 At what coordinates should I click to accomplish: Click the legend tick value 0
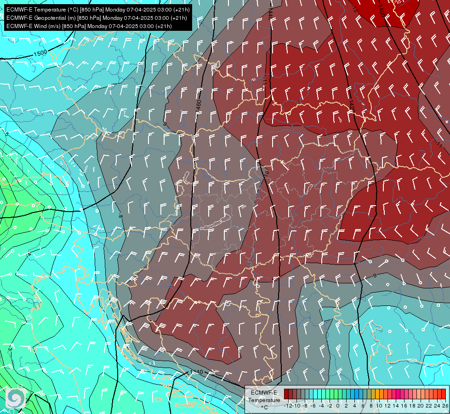tap(338, 406)
